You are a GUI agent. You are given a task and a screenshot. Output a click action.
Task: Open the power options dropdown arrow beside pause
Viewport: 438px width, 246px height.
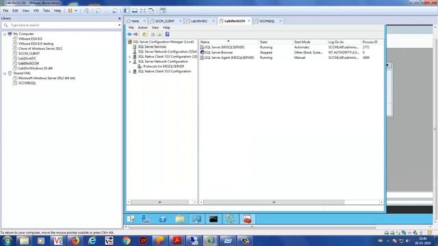(x=76, y=11)
